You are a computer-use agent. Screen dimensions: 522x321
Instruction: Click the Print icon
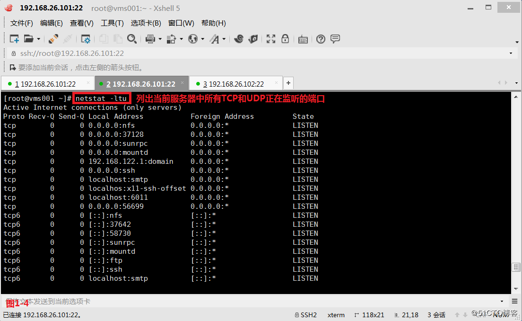(x=150, y=39)
